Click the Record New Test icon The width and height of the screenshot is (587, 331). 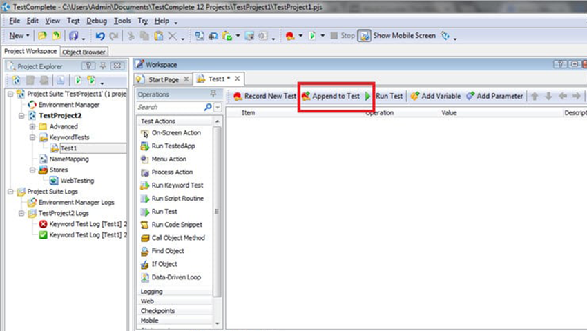point(238,97)
